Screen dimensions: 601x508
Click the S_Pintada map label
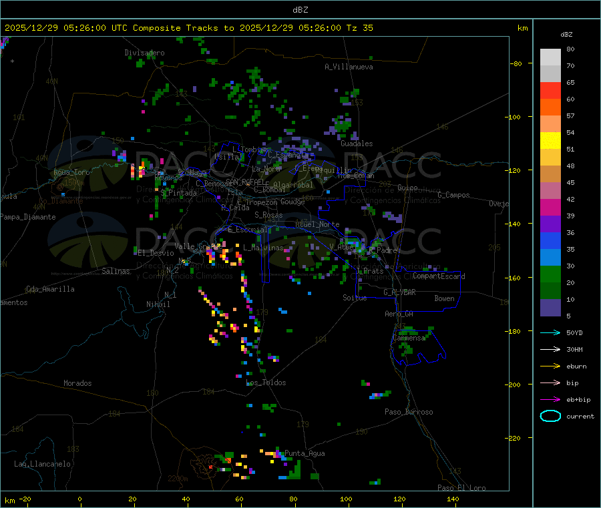[x=178, y=193]
